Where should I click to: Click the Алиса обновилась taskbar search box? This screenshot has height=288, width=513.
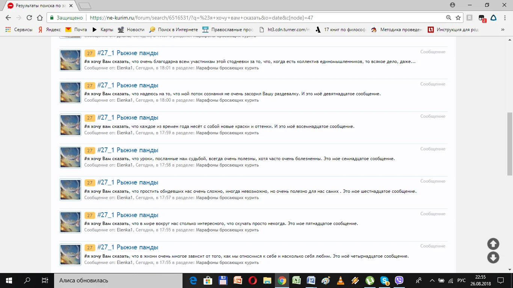click(118, 280)
